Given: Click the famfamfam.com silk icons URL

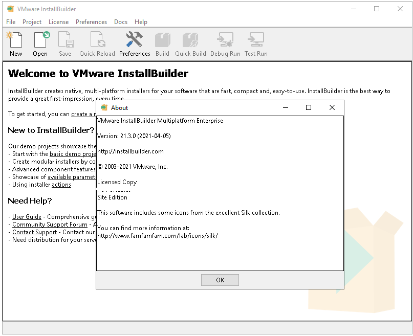Looking at the screenshot, I should tap(158, 236).
